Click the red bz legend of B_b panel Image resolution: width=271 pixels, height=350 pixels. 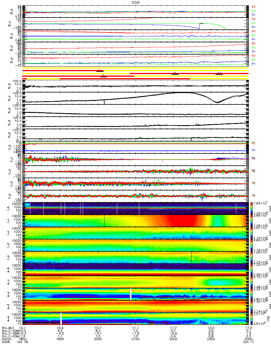coord(253,6)
